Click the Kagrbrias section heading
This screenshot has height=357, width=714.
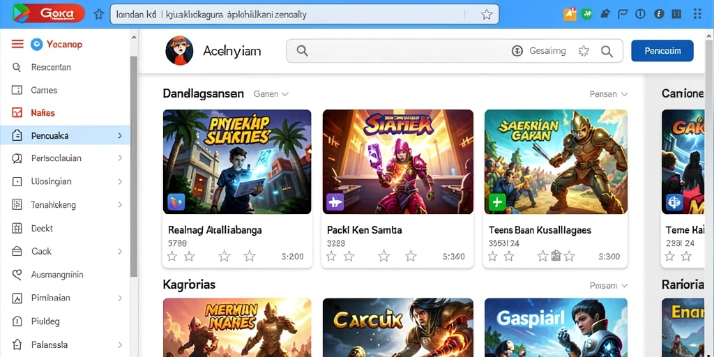[189, 285]
